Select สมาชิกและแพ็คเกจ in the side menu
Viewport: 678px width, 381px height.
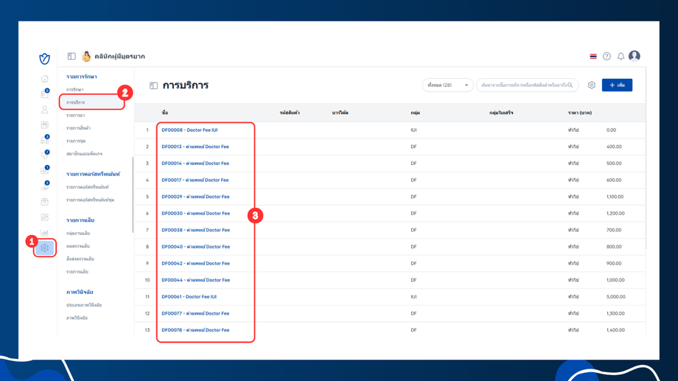[84, 153]
